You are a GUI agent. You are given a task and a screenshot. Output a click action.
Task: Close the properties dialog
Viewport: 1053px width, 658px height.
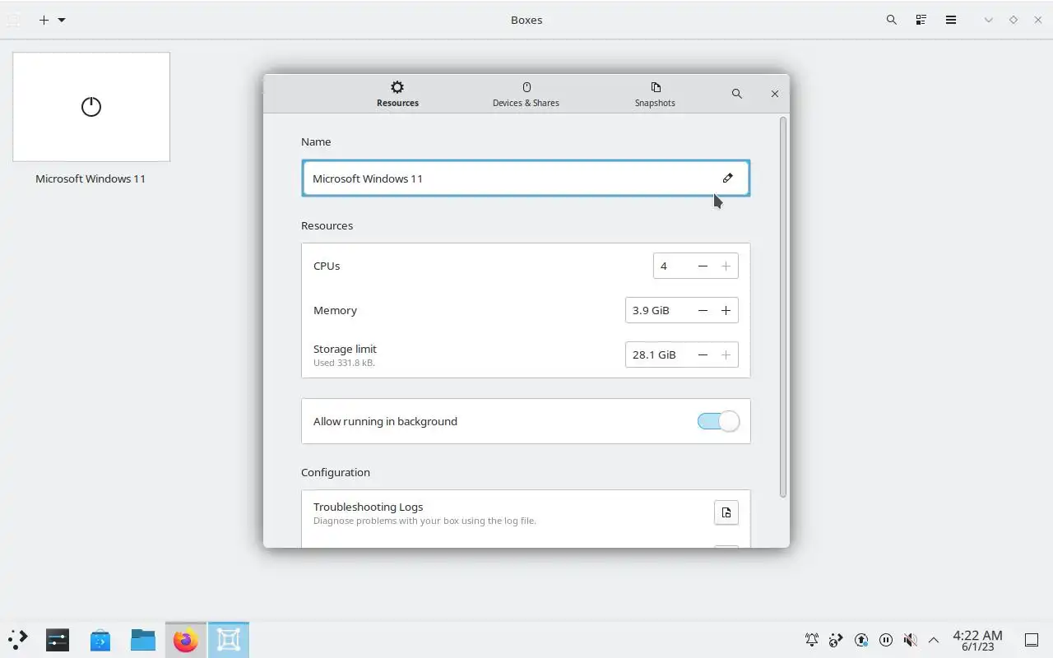[774, 94]
